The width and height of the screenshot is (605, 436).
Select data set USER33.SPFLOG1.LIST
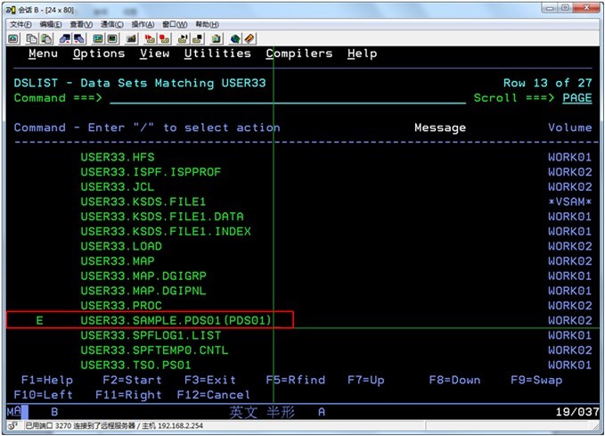151,335
